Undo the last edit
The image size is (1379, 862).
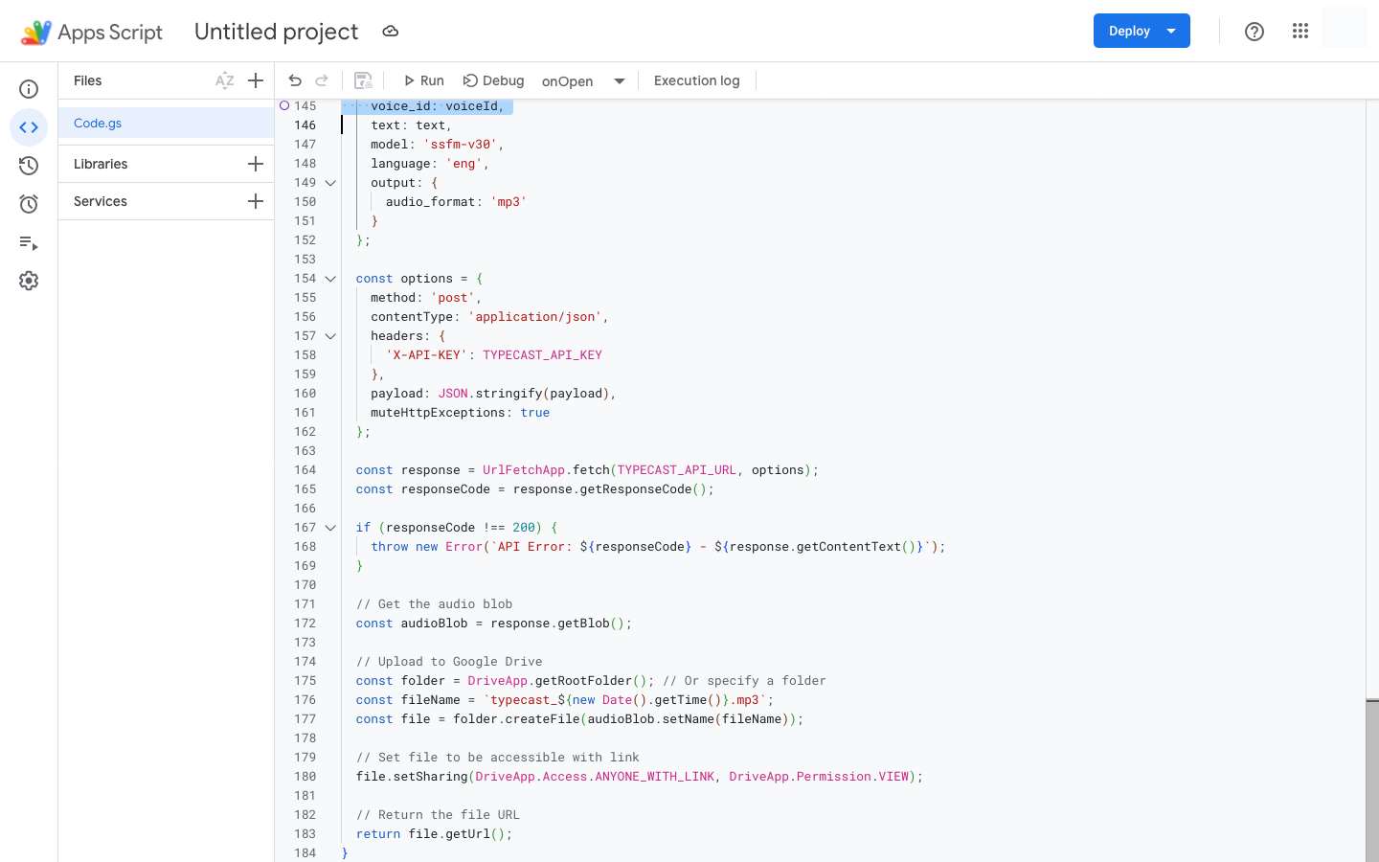[295, 80]
